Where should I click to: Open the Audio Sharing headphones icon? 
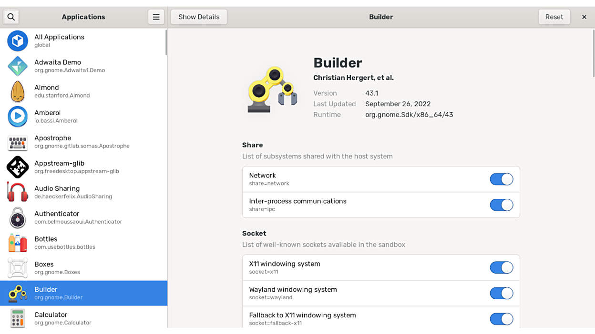point(18,192)
